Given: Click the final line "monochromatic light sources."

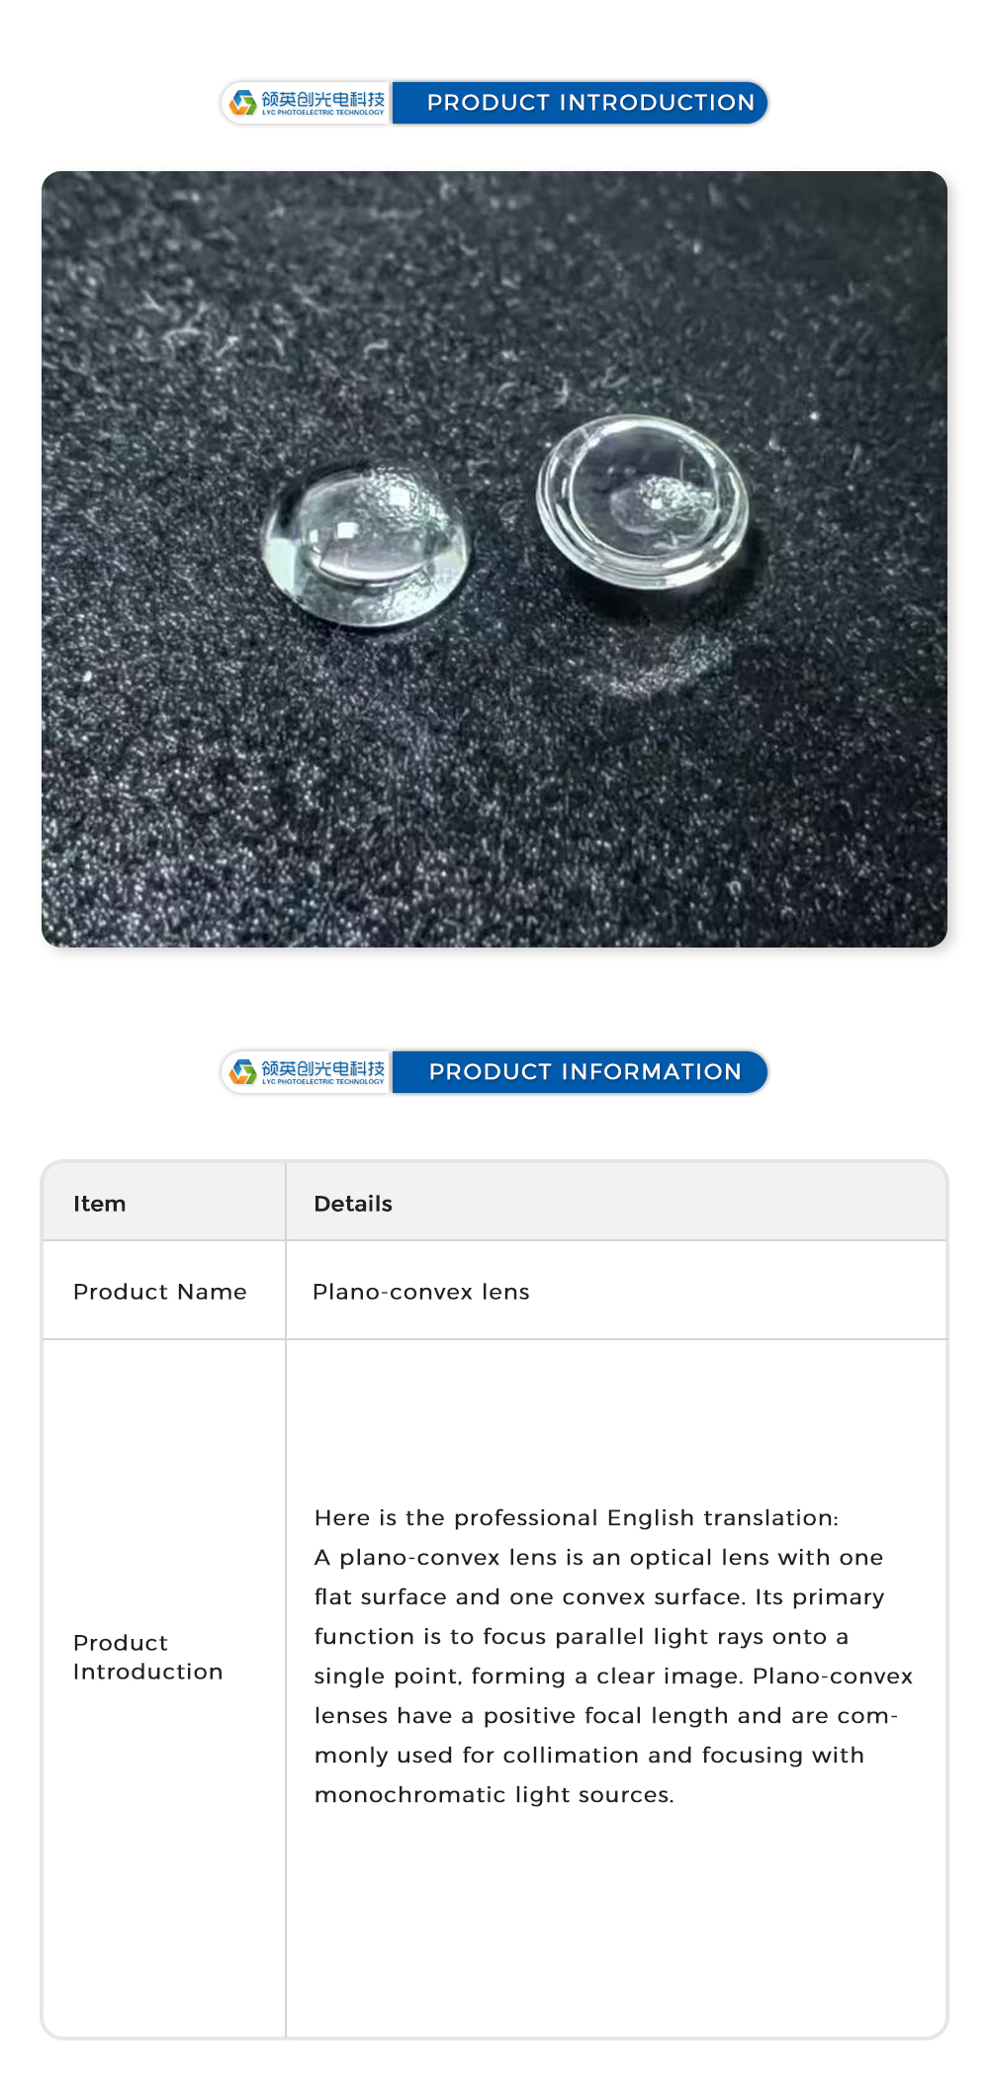Looking at the screenshot, I should (494, 1795).
